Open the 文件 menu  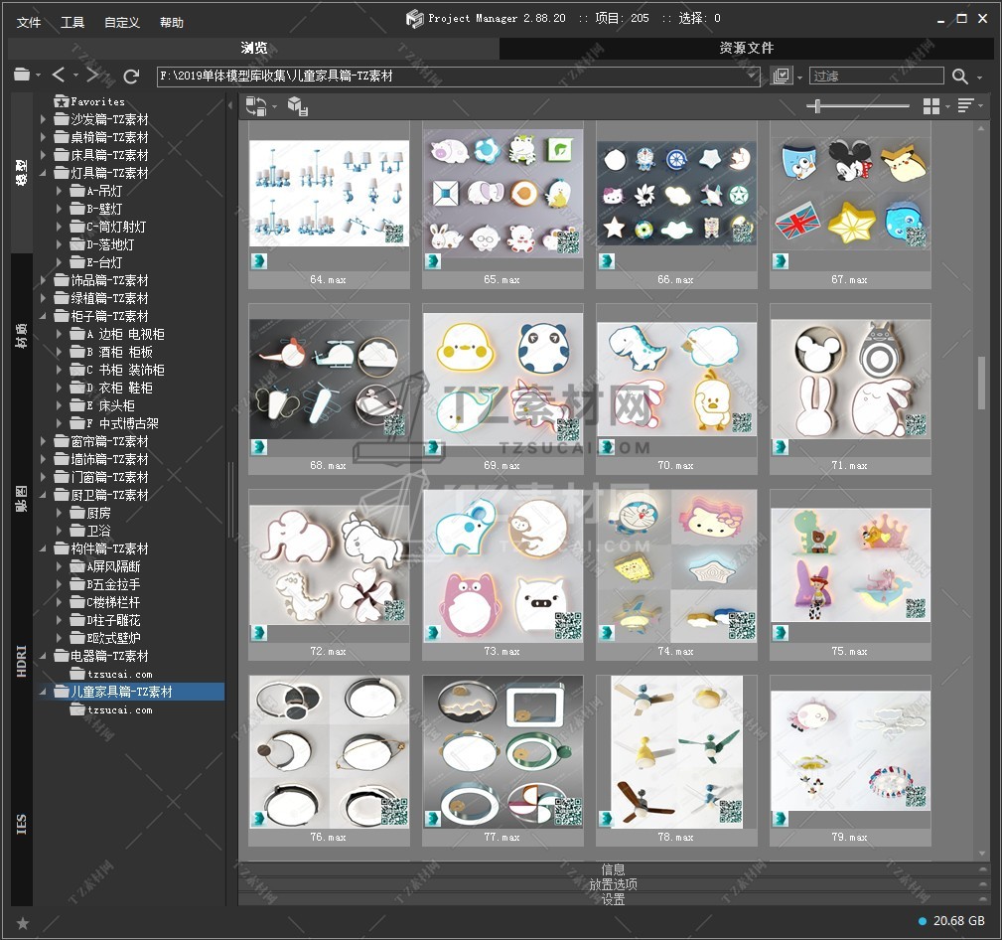(29, 23)
